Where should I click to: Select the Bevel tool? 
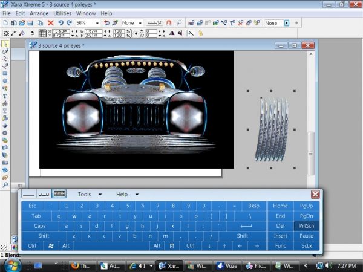tap(5, 126)
